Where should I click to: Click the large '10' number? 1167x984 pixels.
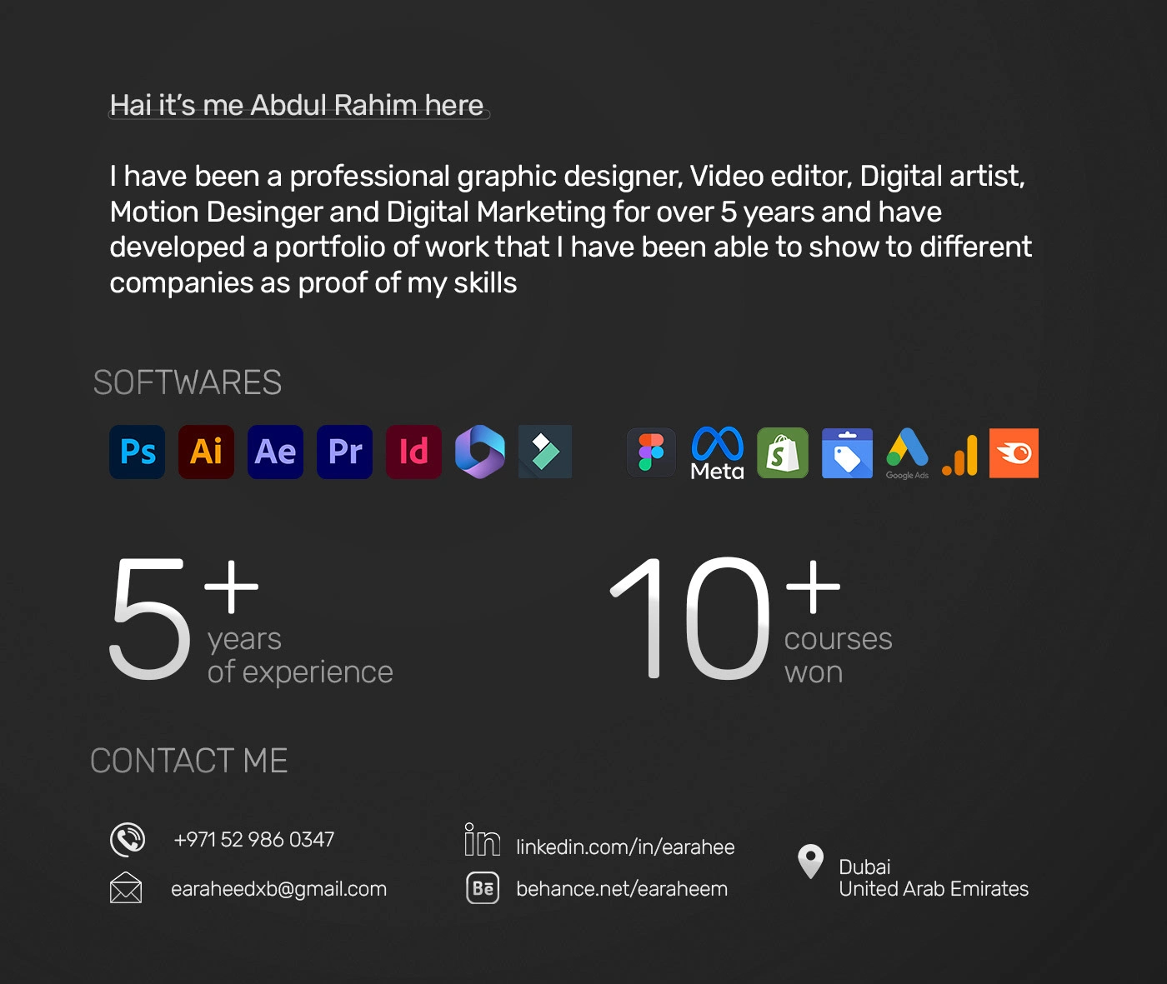(x=690, y=618)
